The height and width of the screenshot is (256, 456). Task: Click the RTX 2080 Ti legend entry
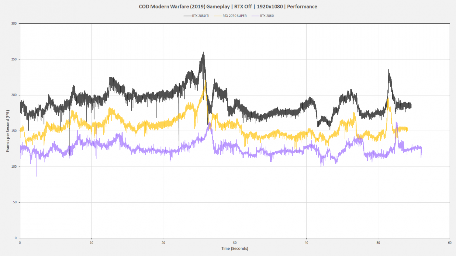196,16
